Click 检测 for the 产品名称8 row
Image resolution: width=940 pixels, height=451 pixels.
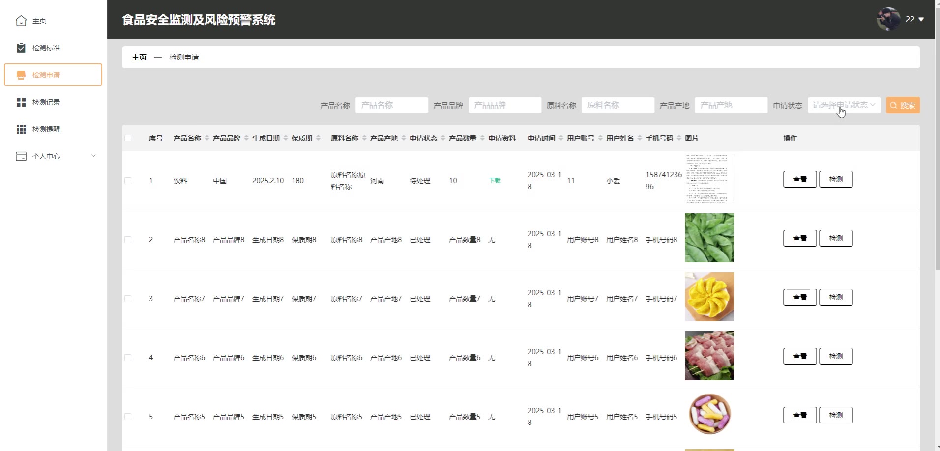(836, 238)
